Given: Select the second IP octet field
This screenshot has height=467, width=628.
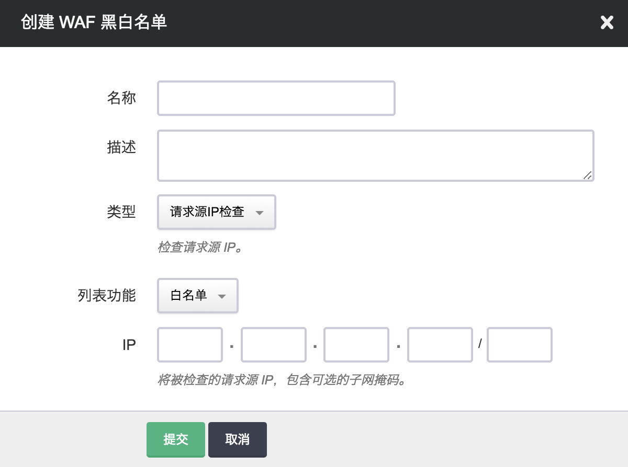Looking at the screenshot, I should pyautogui.click(x=273, y=345).
